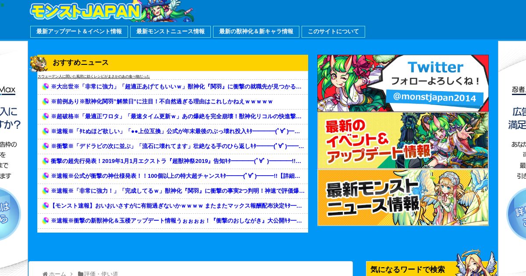Open このサイトについて menu item

[333, 32]
